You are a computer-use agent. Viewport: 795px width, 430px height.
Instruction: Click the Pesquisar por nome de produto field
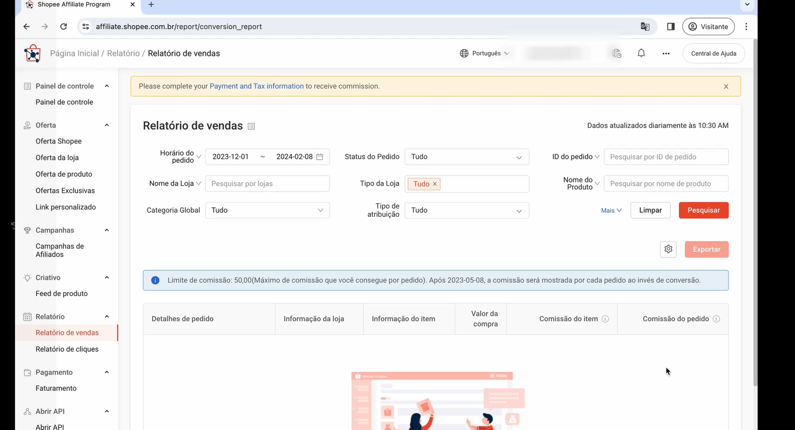click(x=666, y=184)
